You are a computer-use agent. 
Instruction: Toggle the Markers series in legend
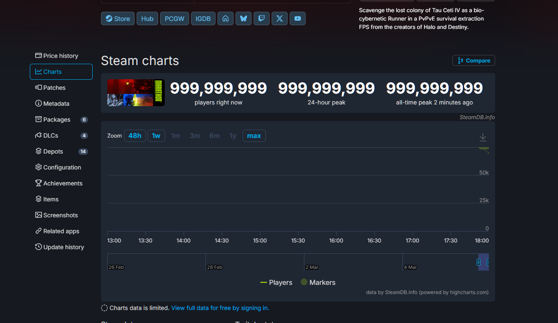pos(318,282)
